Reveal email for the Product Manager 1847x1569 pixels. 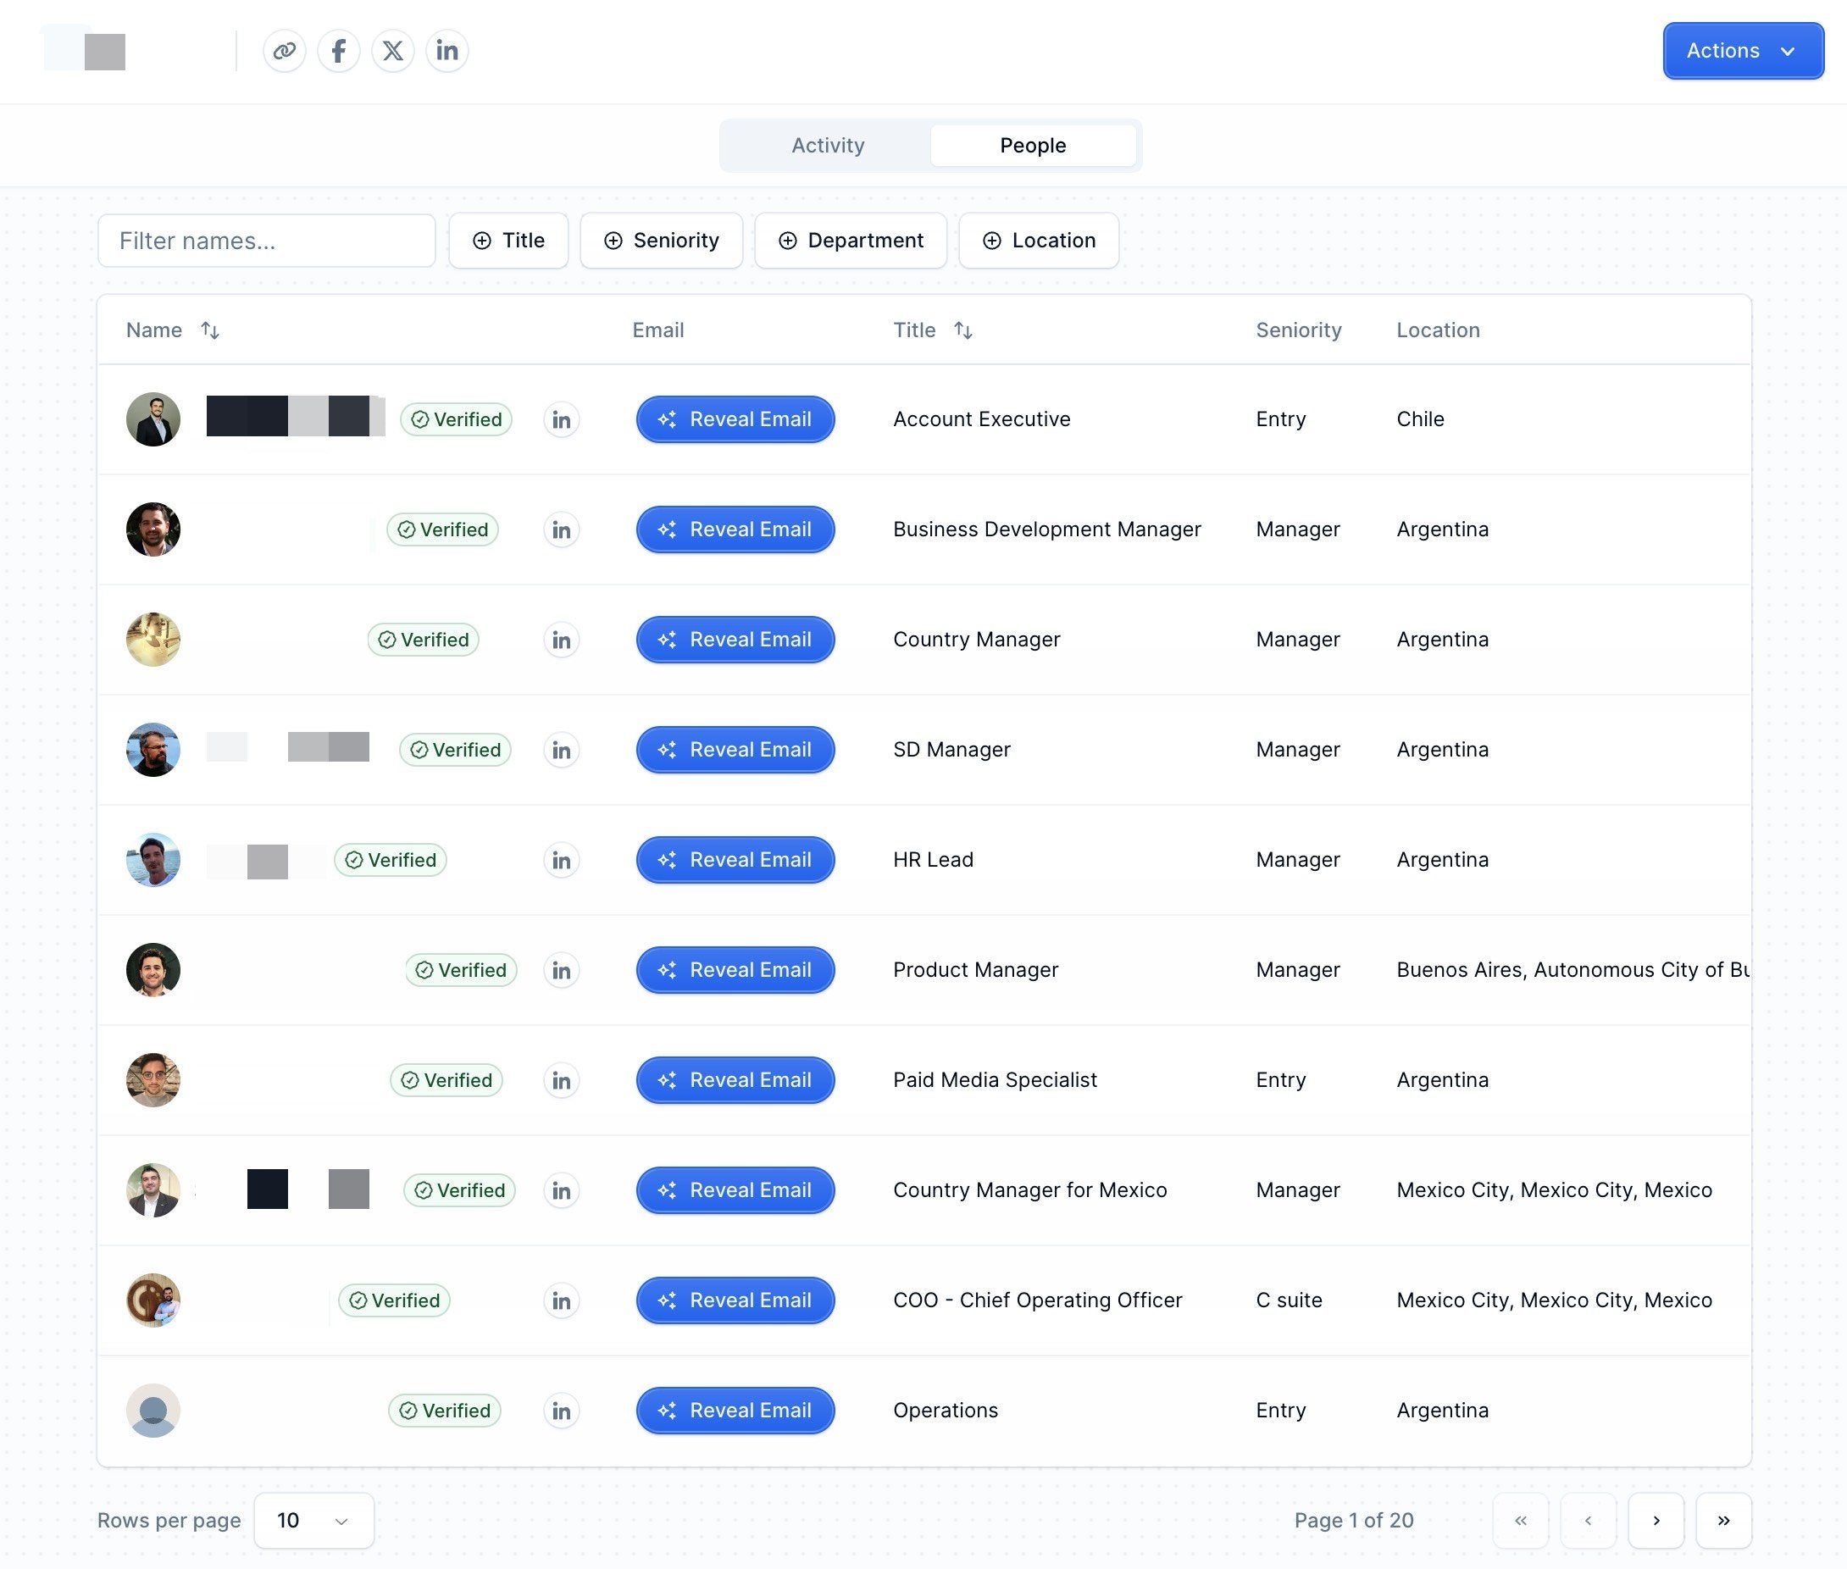tap(735, 969)
